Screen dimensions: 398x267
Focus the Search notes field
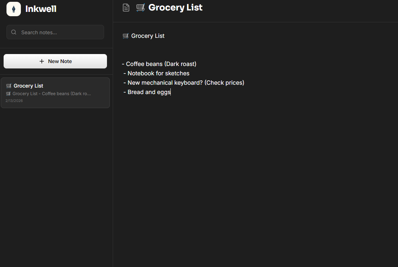click(x=59, y=32)
